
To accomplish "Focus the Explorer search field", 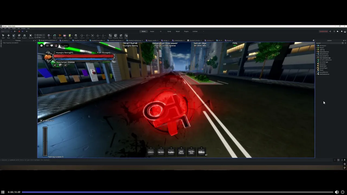I will [329, 43].
